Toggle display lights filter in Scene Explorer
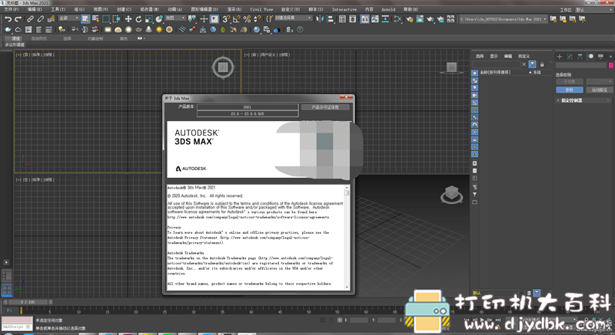 [x=474, y=87]
